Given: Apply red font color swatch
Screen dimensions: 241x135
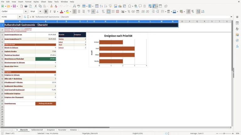Looking at the screenshot, I should click(x=62, y=12).
